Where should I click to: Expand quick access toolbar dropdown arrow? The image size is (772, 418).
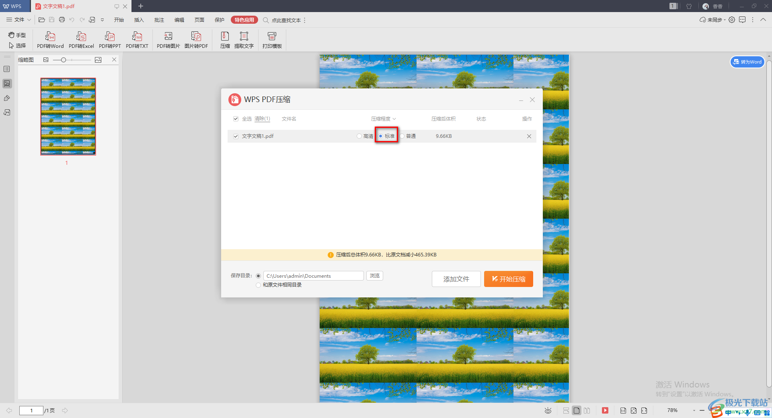[102, 20]
